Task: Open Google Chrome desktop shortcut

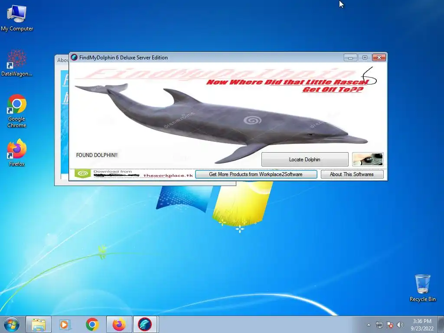Action: click(x=17, y=111)
